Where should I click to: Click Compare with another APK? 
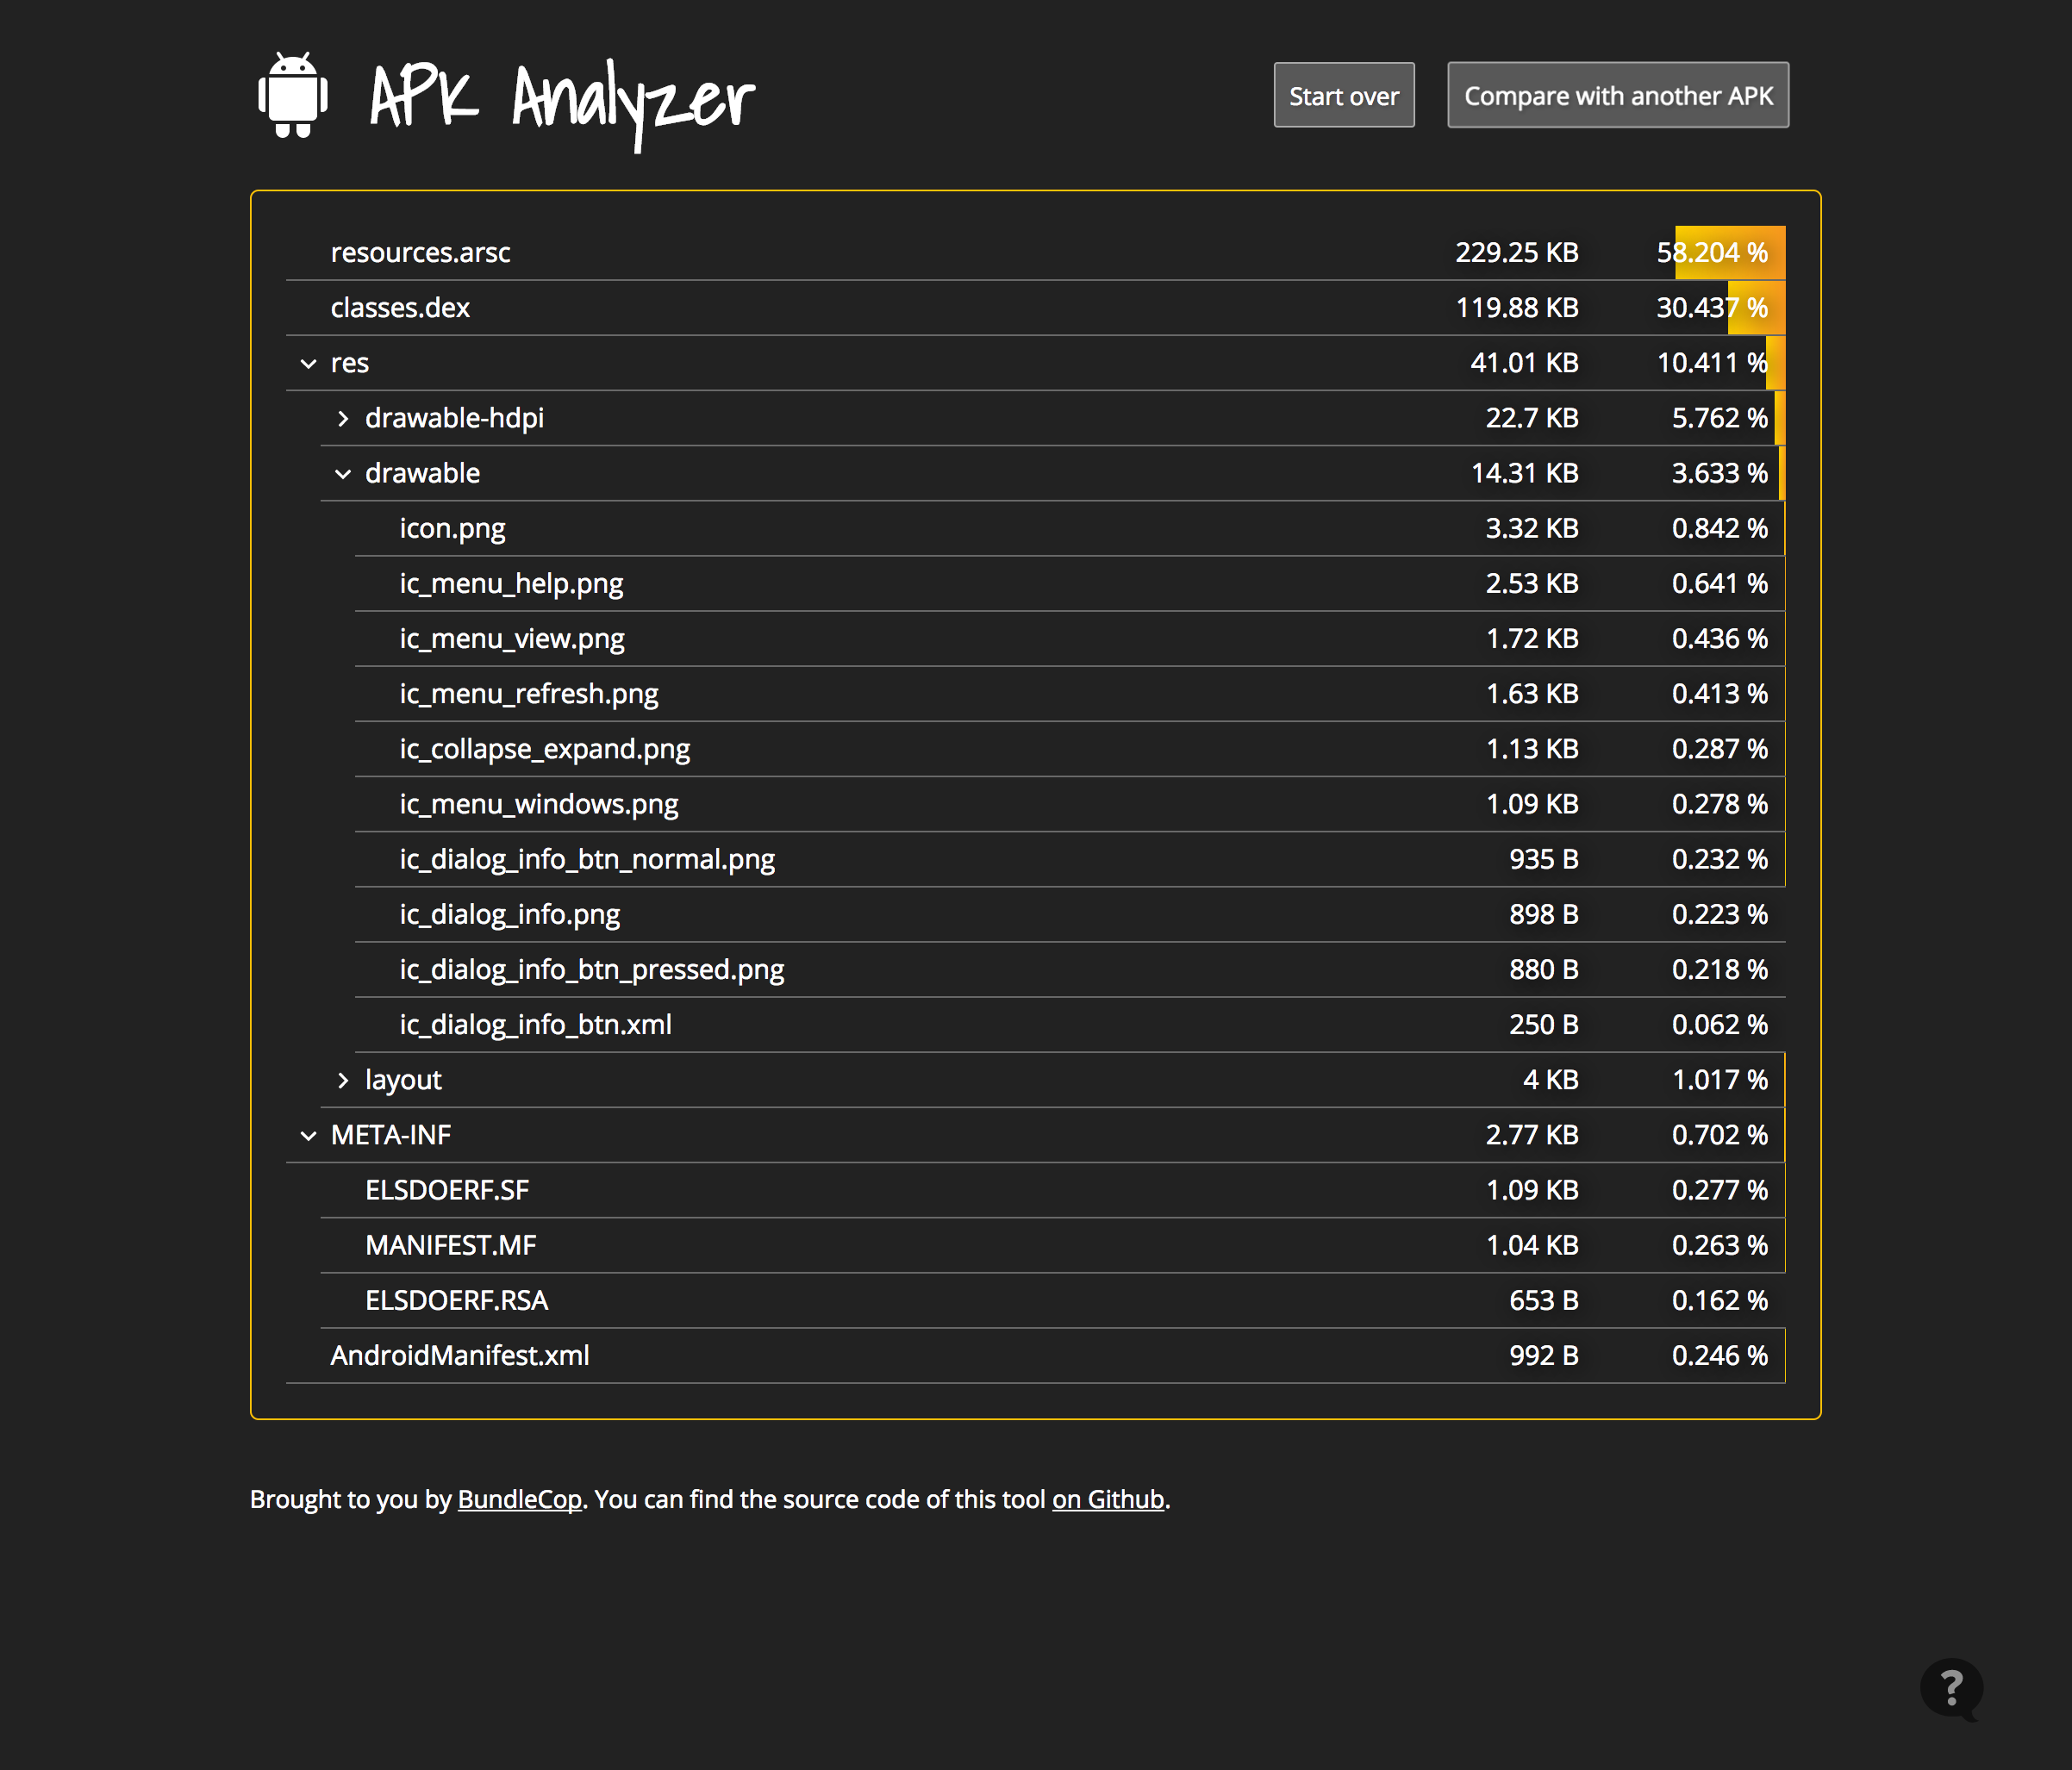pyautogui.click(x=1617, y=95)
